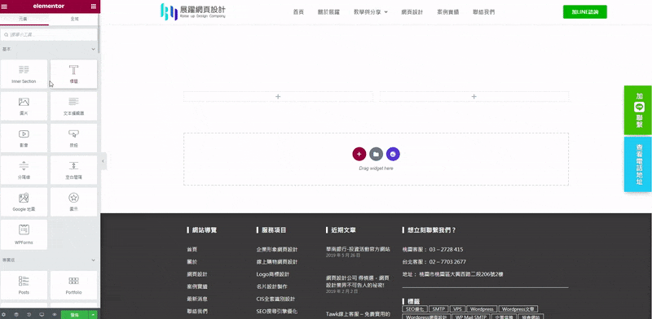Focus the widget search input field
The image size is (652, 319).
[49, 35]
